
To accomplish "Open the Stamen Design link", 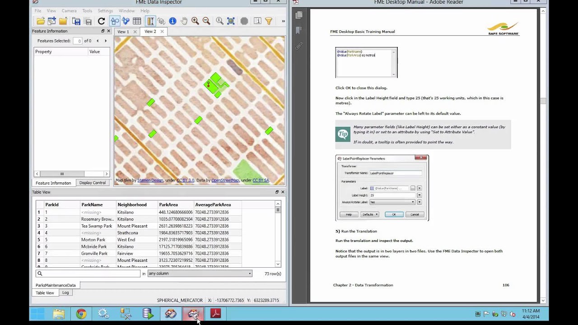I will (150, 180).
